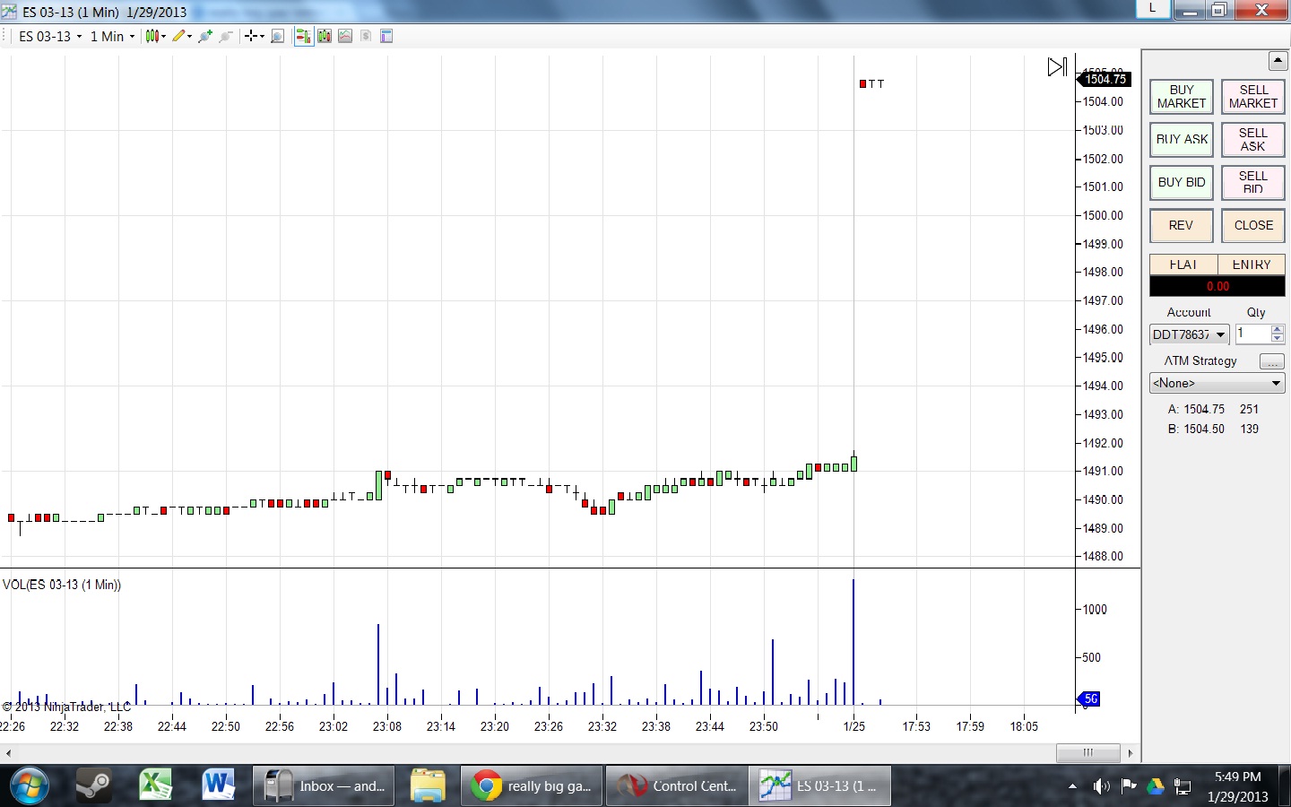Click the scrollbar right arrow
The width and height of the screenshot is (1291, 807).
click(x=1131, y=753)
